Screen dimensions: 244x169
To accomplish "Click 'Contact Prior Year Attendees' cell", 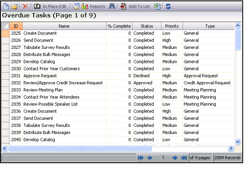I will click(x=64, y=97).
